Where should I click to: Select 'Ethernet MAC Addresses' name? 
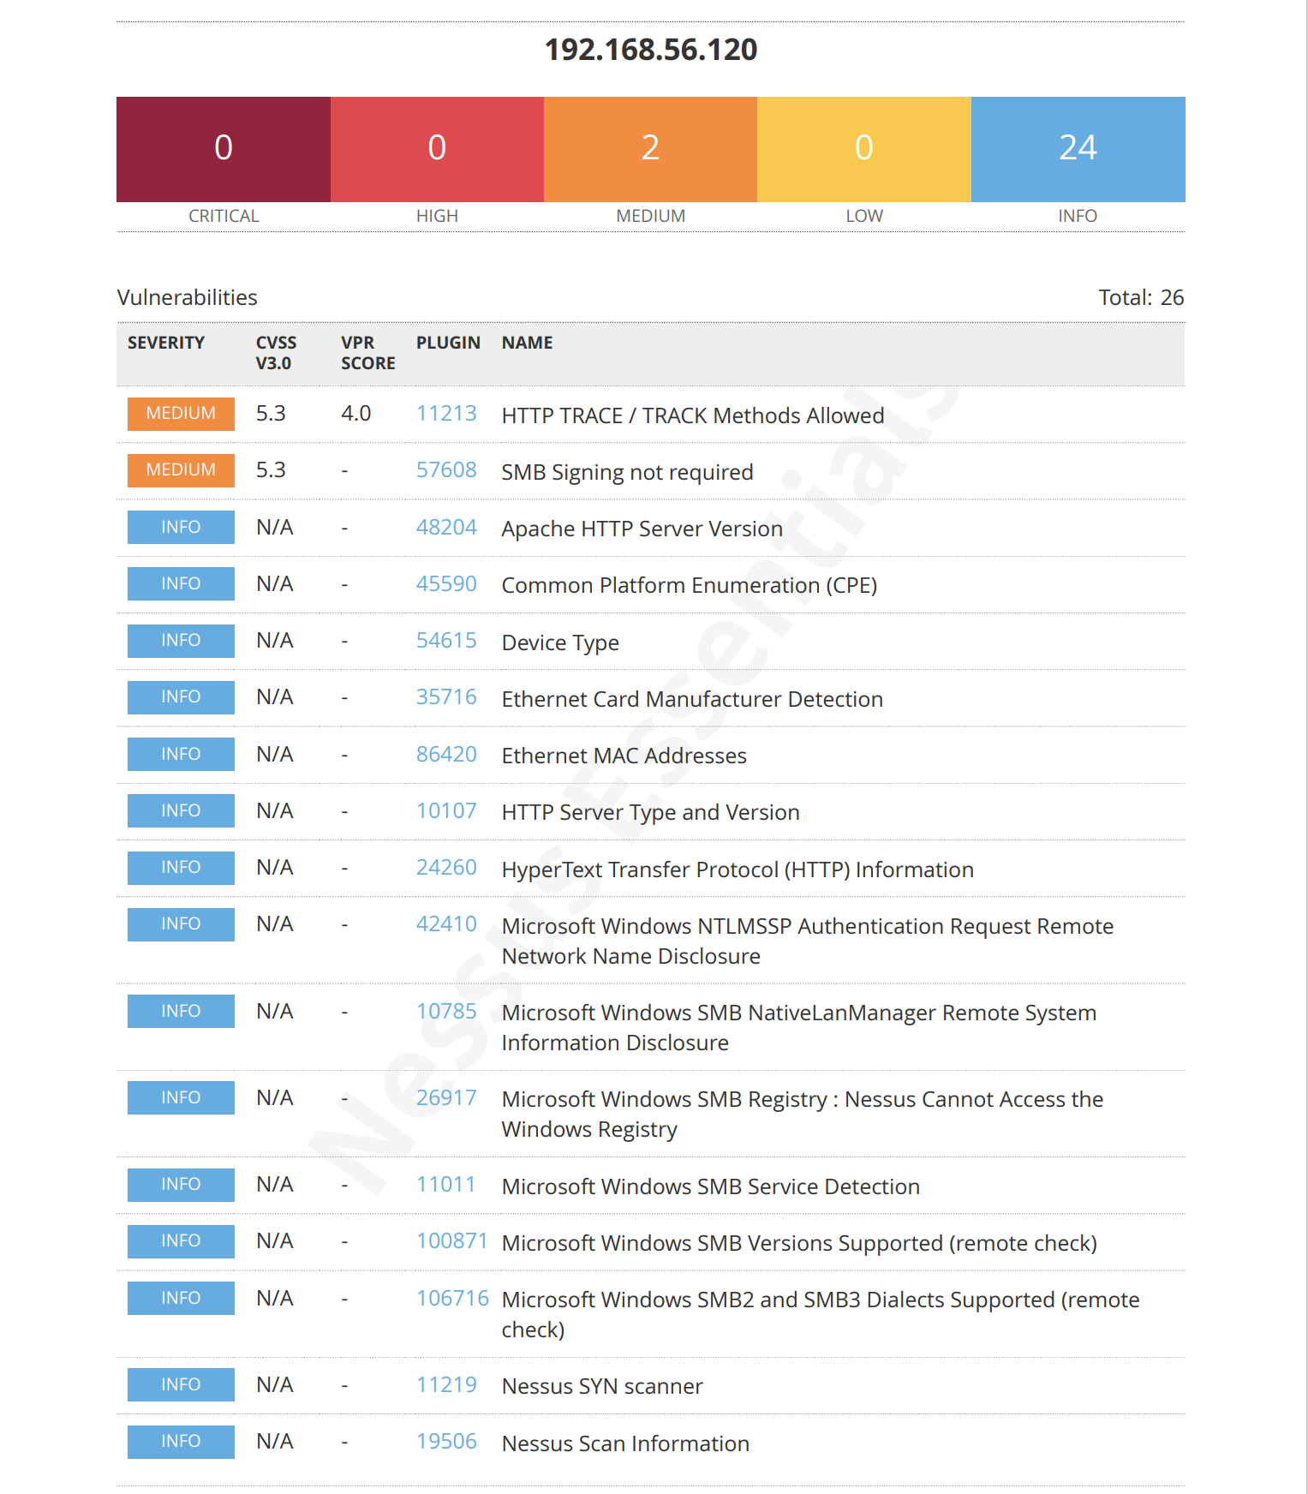pyautogui.click(x=624, y=756)
